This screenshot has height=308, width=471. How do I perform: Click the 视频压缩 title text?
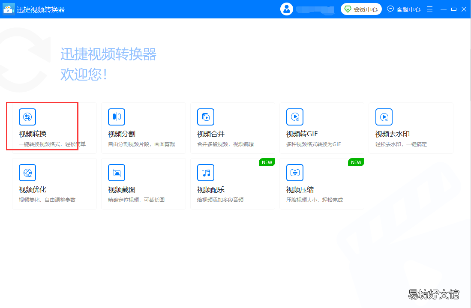pos(300,190)
